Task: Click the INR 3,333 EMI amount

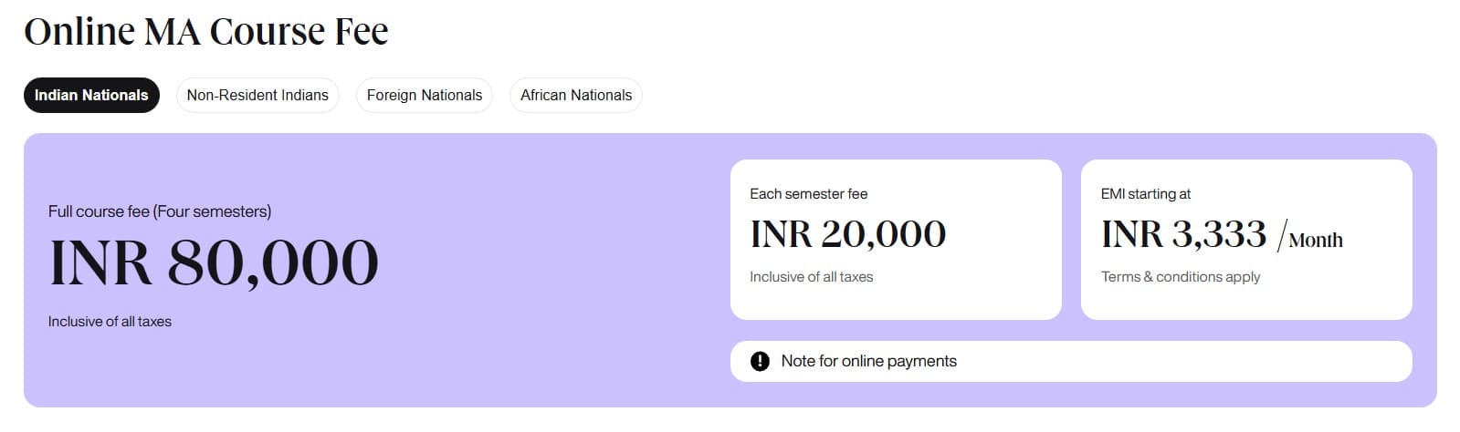Action: [1183, 234]
